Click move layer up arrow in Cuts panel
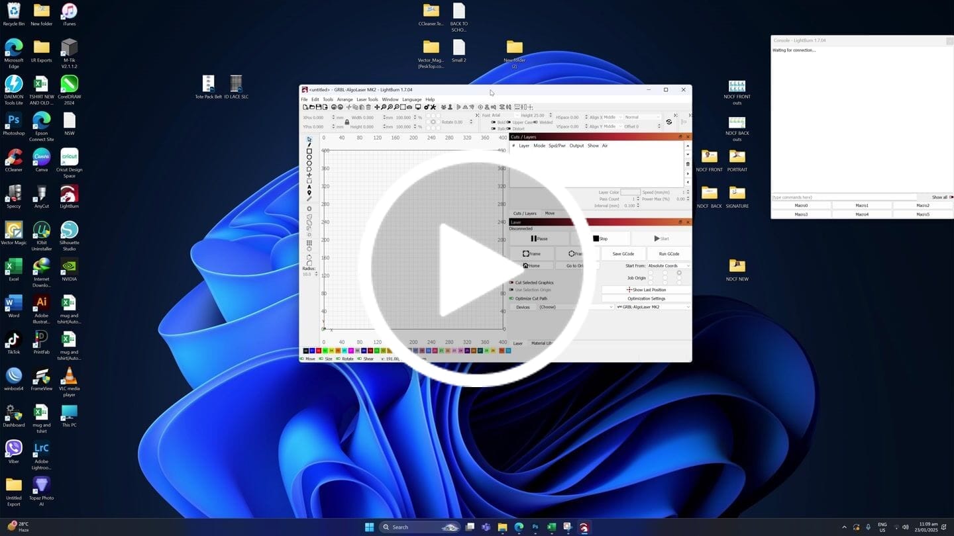This screenshot has width=954, height=536. [x=688, y=146]
